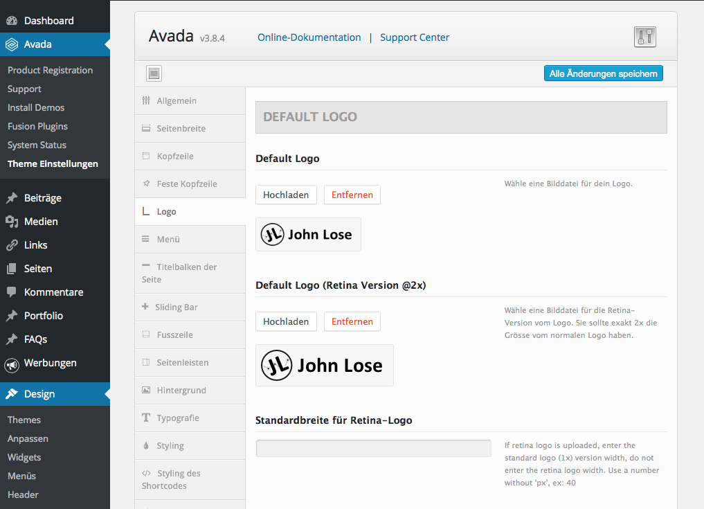Click the Kommentare speech bubble icon
The image size is (704, 509).
pyautogui.click(x=12, y=292)
